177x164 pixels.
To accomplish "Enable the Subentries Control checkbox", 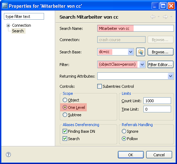I will pyautogui.click(x=99, y=86).
